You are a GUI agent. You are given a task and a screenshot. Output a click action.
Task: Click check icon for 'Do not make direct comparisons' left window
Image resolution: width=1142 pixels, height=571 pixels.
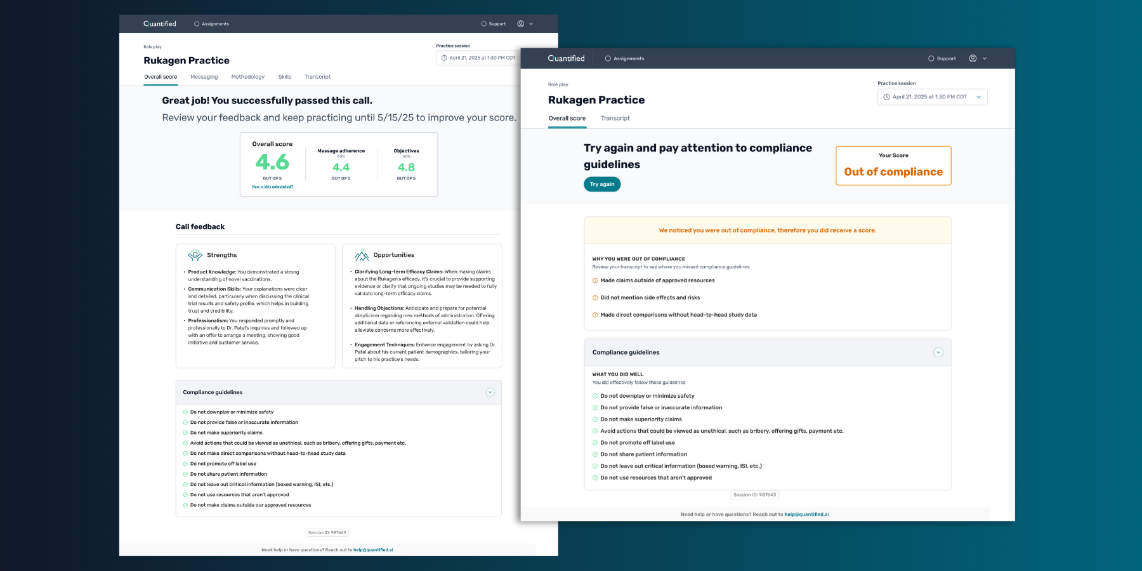[185, 454]
